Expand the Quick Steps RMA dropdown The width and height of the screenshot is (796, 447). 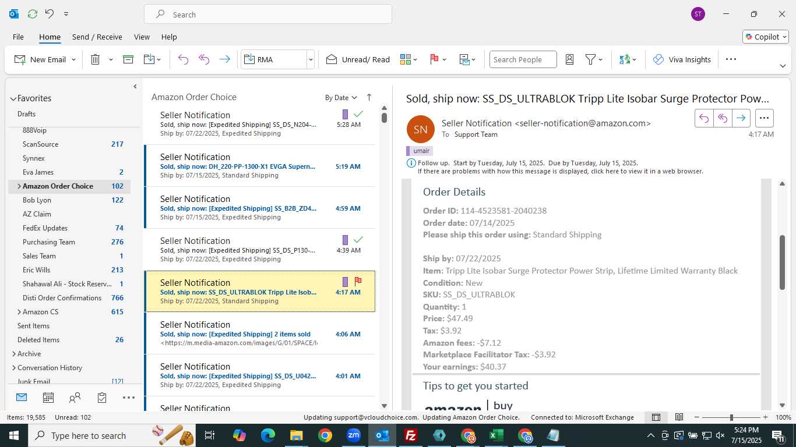tap(311, 59)
